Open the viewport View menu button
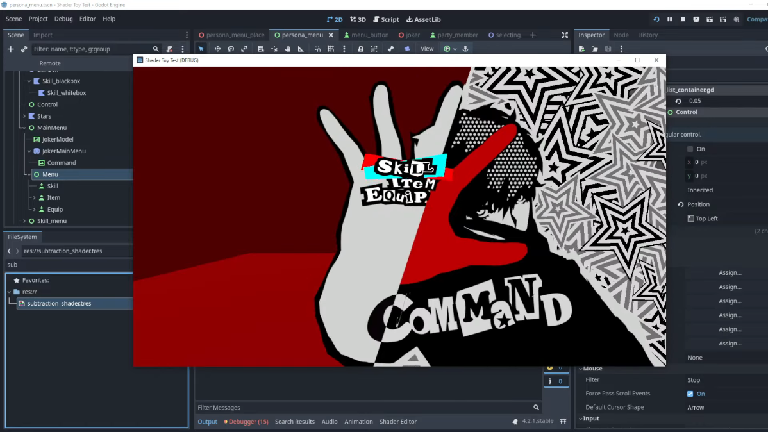768x432 pixels. 427,49
